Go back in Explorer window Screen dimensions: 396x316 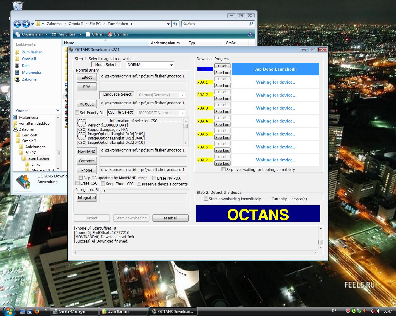click(x=17, y=24)
